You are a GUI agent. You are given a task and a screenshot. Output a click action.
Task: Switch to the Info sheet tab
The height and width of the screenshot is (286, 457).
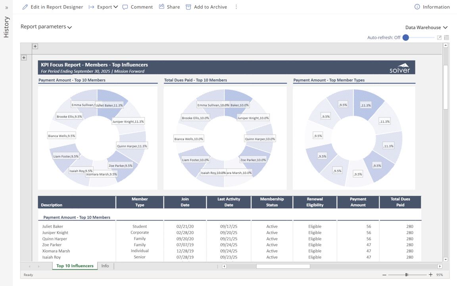pyautogui.click(x=105, y=266)
